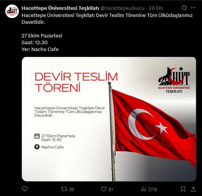Visit the @hacettepeulkucu handle link

122,8
